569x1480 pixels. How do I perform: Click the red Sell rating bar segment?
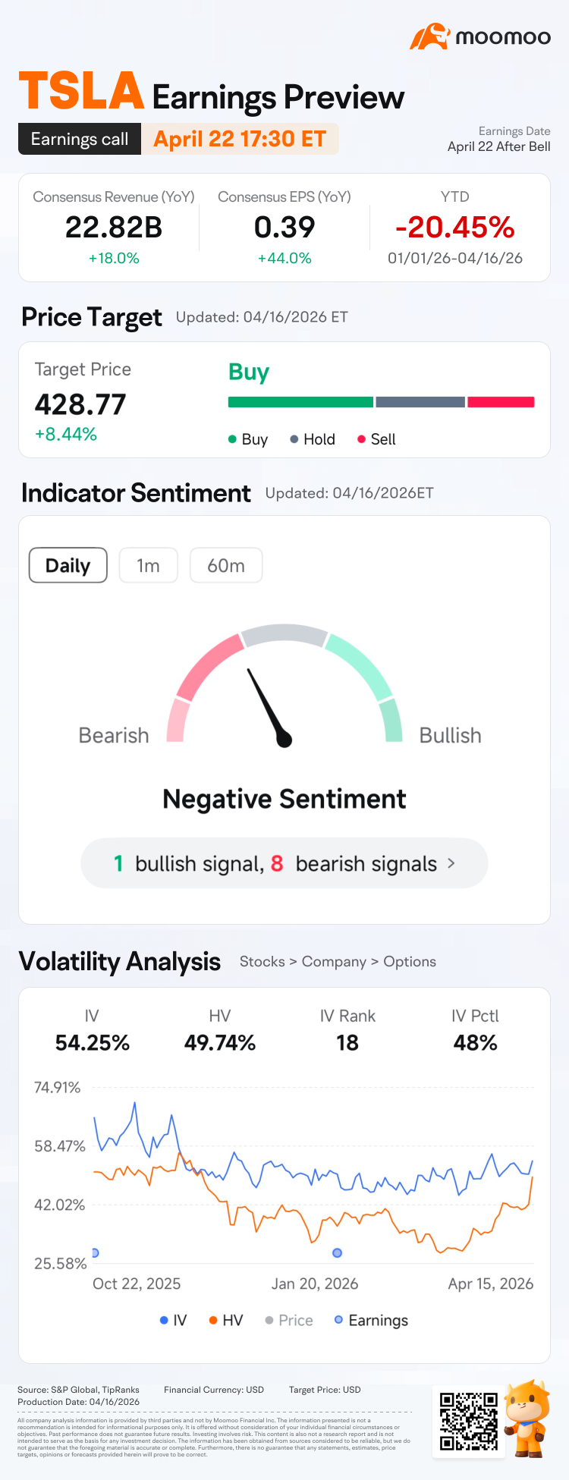[501, 402]
